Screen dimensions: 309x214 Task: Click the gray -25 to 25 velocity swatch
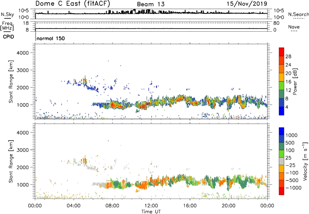(282, 161)
